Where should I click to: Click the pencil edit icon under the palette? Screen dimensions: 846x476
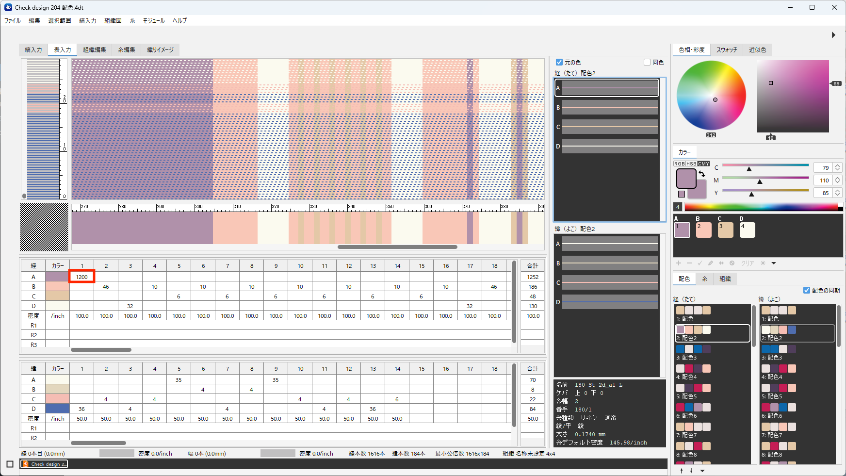(x=711, y=263)
